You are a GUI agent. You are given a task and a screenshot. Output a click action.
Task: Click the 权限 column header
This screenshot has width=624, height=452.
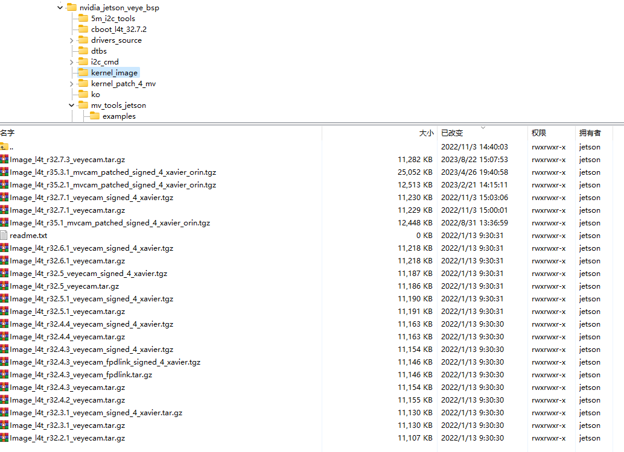click(x=538, y=133)
